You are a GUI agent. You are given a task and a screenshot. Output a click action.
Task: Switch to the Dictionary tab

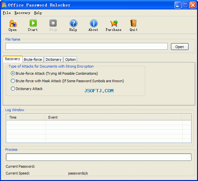53,59
